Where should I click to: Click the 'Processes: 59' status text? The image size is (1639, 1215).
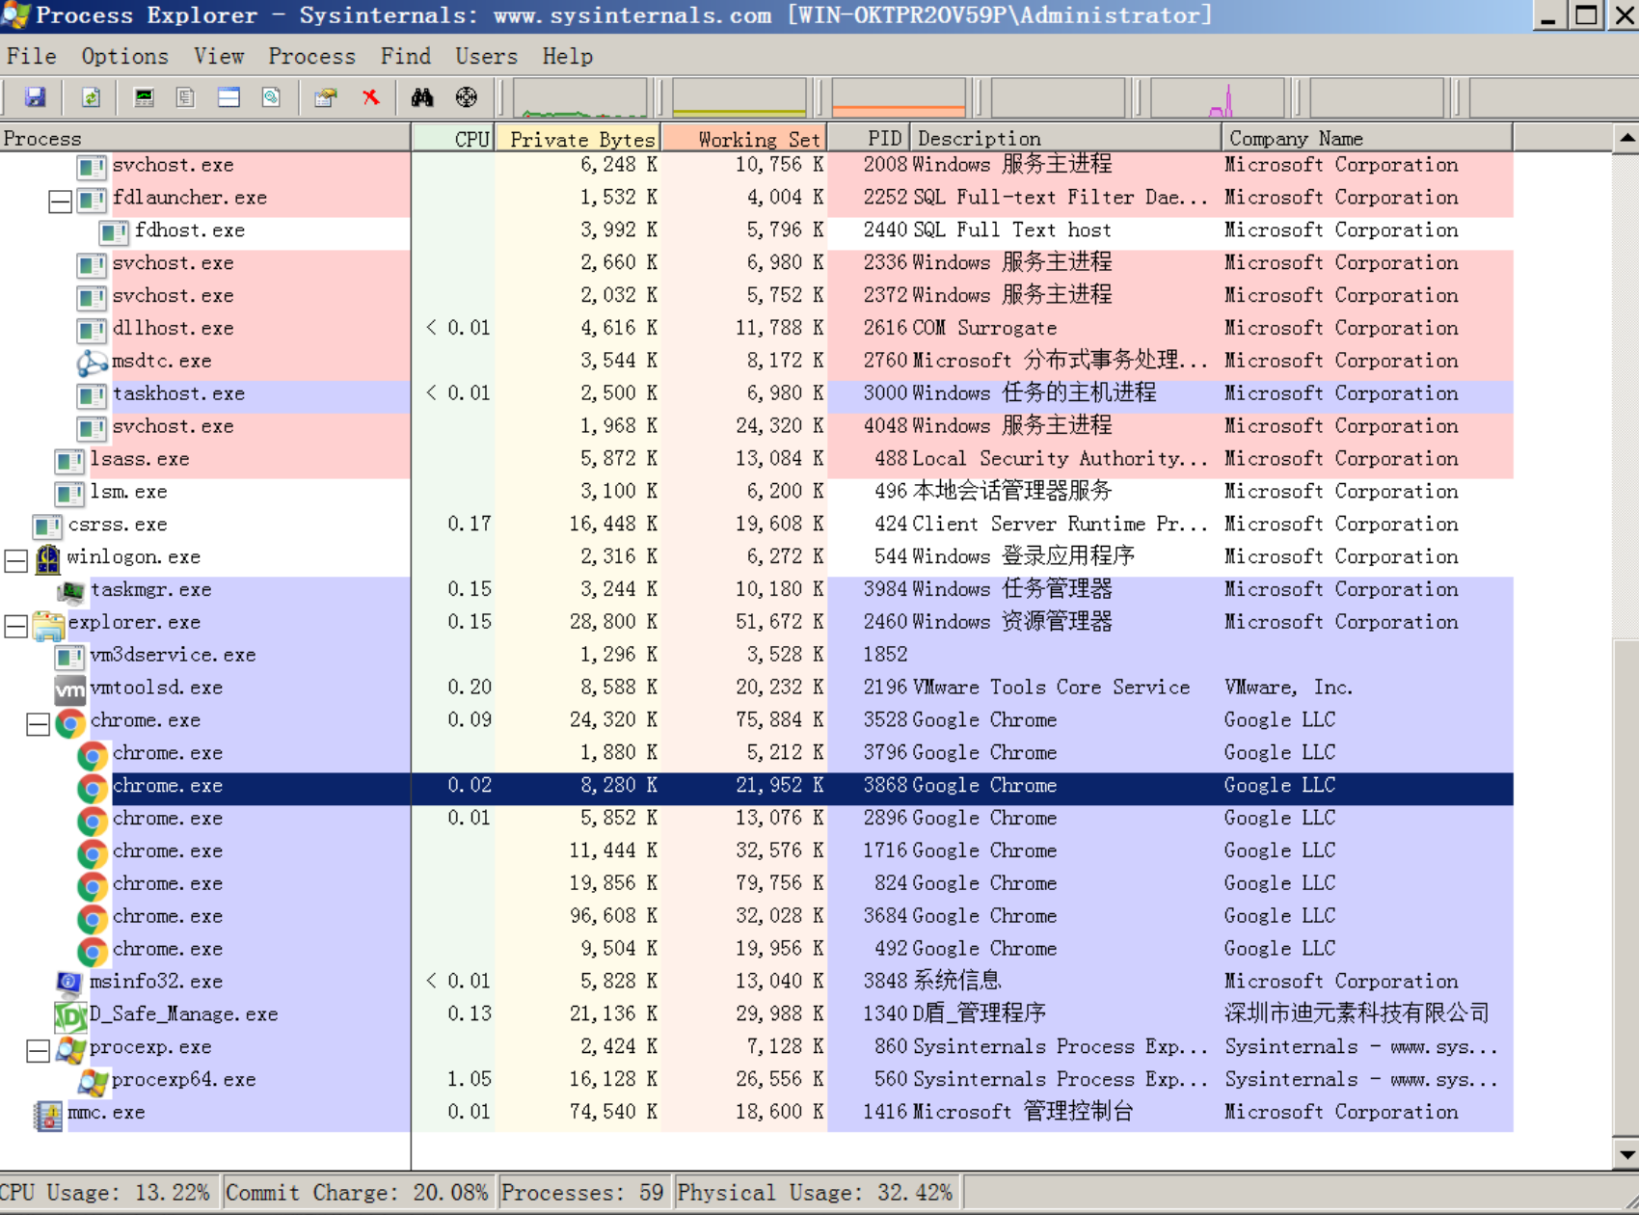582,1193
